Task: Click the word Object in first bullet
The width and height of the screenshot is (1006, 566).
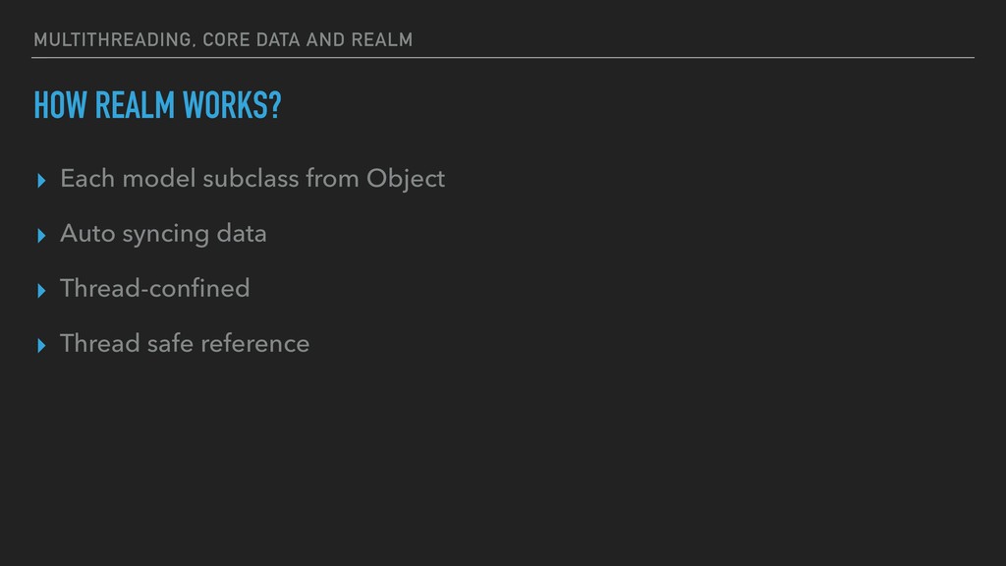Action: (x=406, y=180)
